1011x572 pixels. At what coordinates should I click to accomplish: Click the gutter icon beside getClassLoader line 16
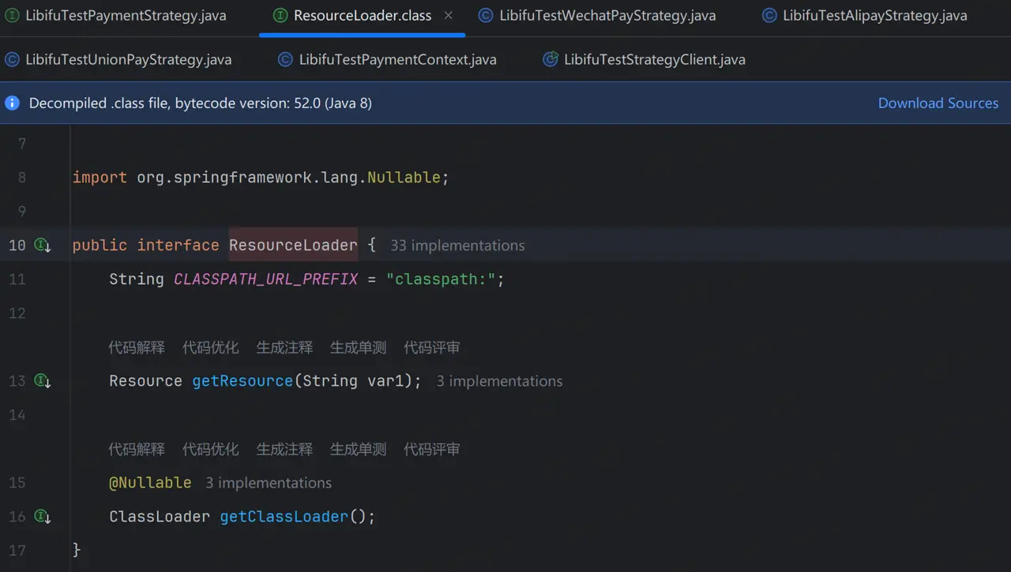[43, 517]
